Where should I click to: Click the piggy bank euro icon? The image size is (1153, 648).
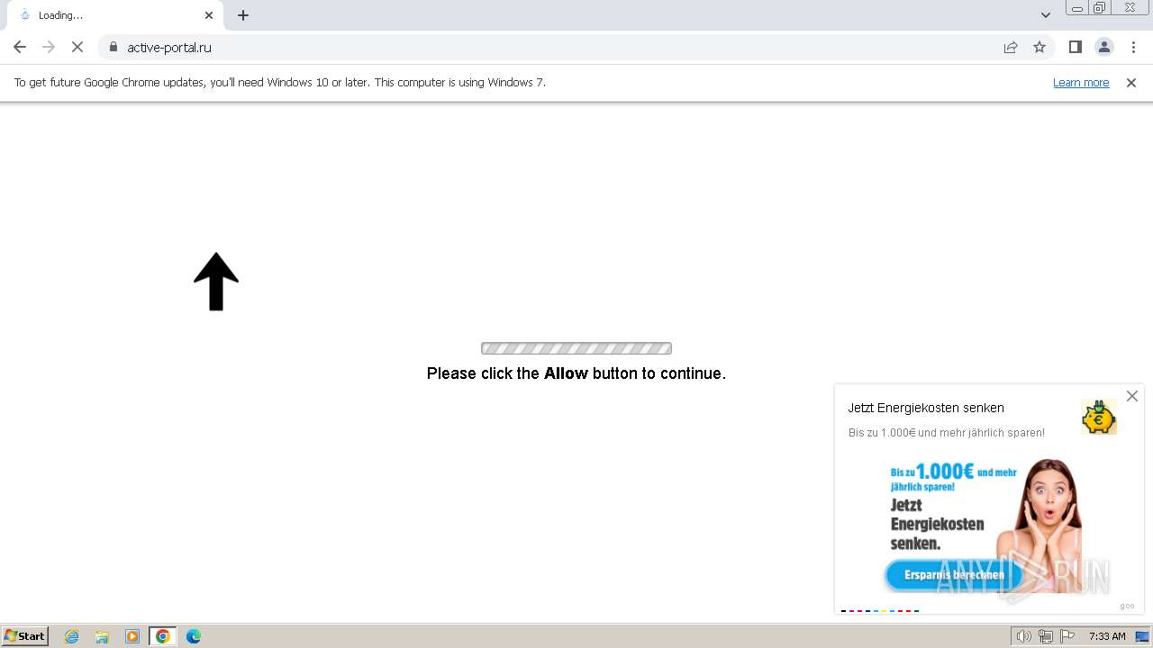point(1099,418)
